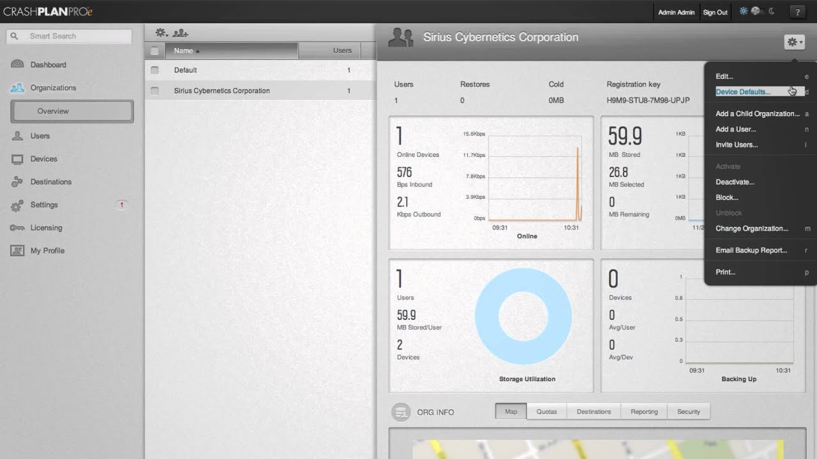Screen dimensions: 817x459
Task: Open Devices section label in sidebar
Action: (x=43, y=159)
